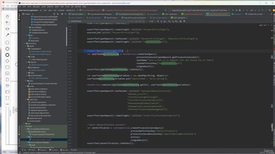Click the Project panel settings gear
275x154 pixels.
coord(62,14)
